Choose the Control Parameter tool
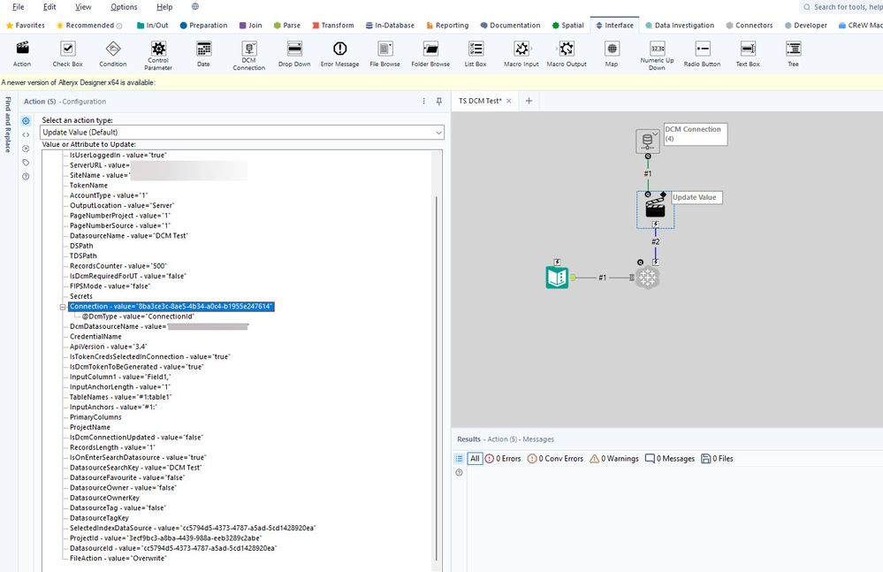The height and width of the screenshot is (572, 883). [158, 55]
